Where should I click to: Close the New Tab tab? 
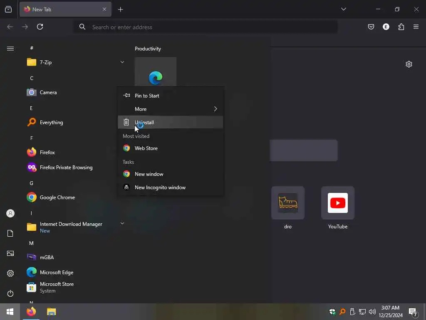click(104, 9)
